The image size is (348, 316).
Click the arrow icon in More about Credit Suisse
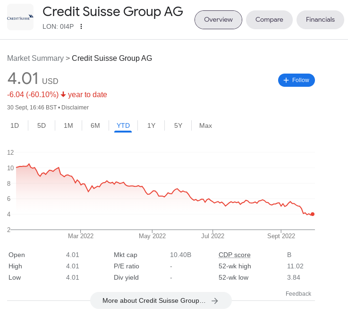pyautogui.click(x=215, y=301)
